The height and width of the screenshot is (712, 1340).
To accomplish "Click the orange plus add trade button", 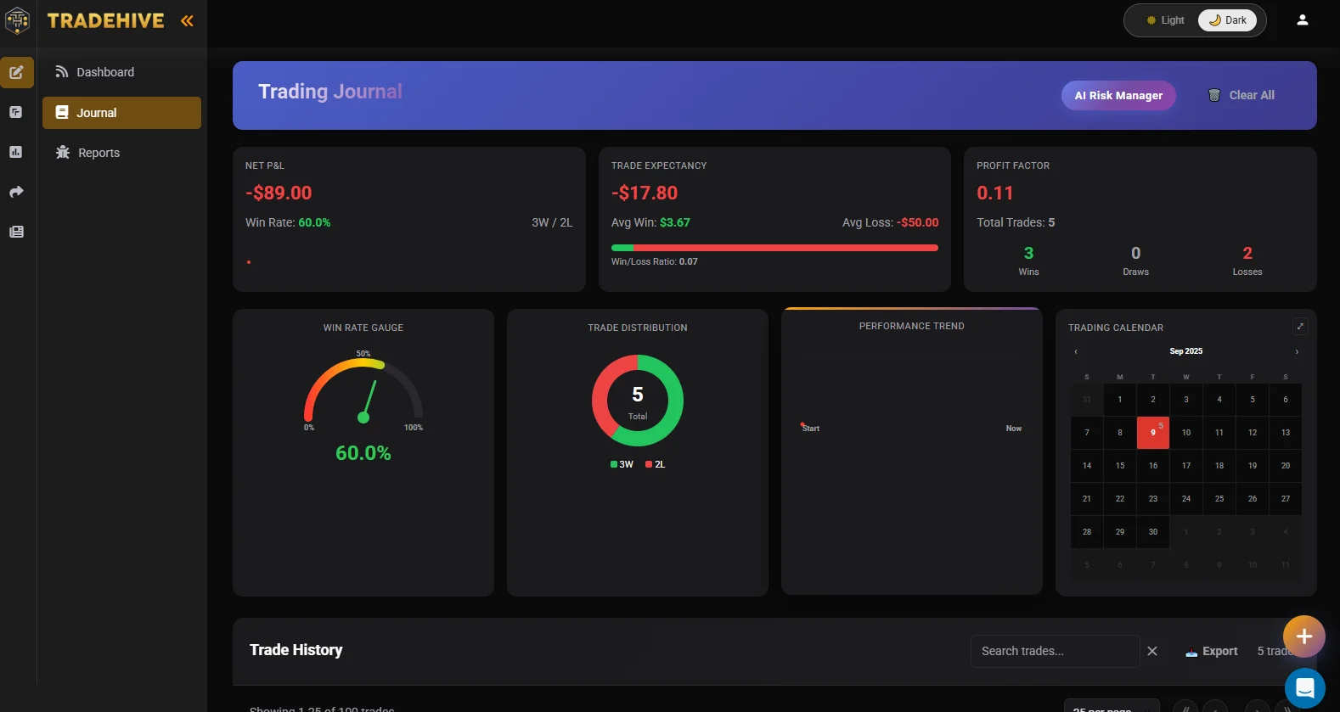I will click(1303, 636).
